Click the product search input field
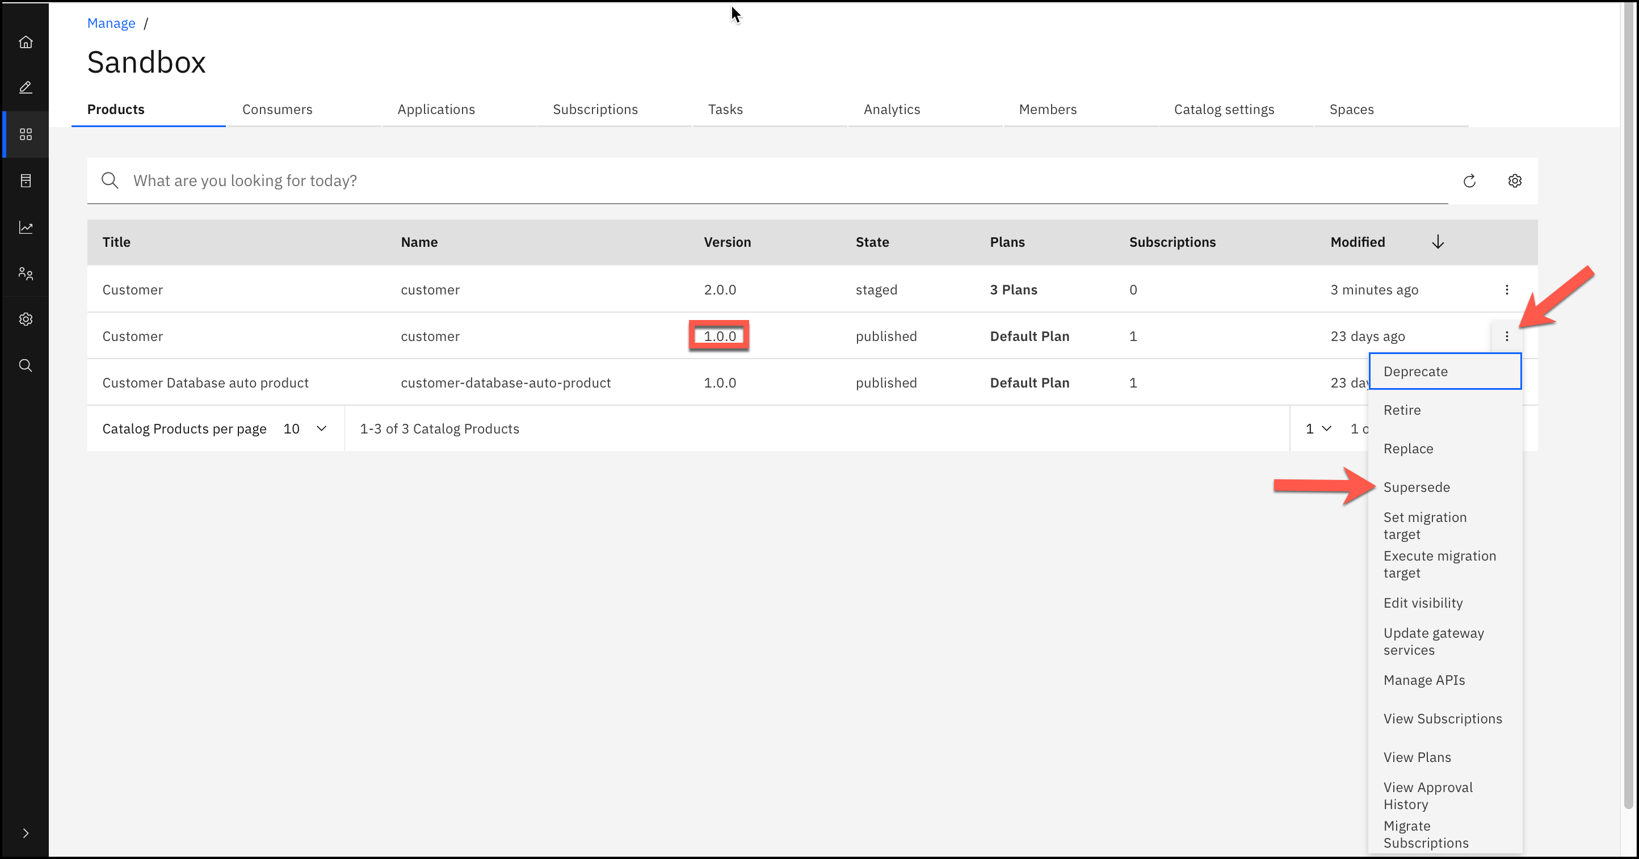Viewport: 1639px width, 859px height. point(763,182)
